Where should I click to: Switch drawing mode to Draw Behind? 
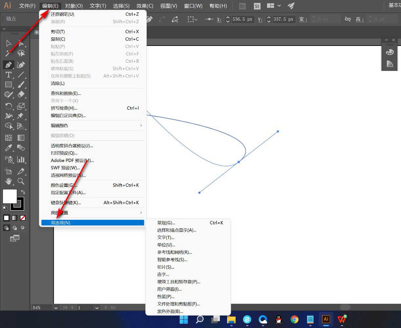pos(14,228)
